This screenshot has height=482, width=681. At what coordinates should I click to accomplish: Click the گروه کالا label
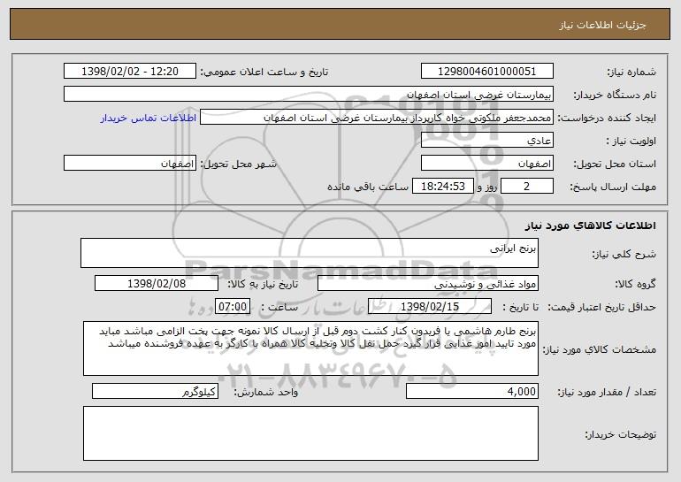coord(635,284)
